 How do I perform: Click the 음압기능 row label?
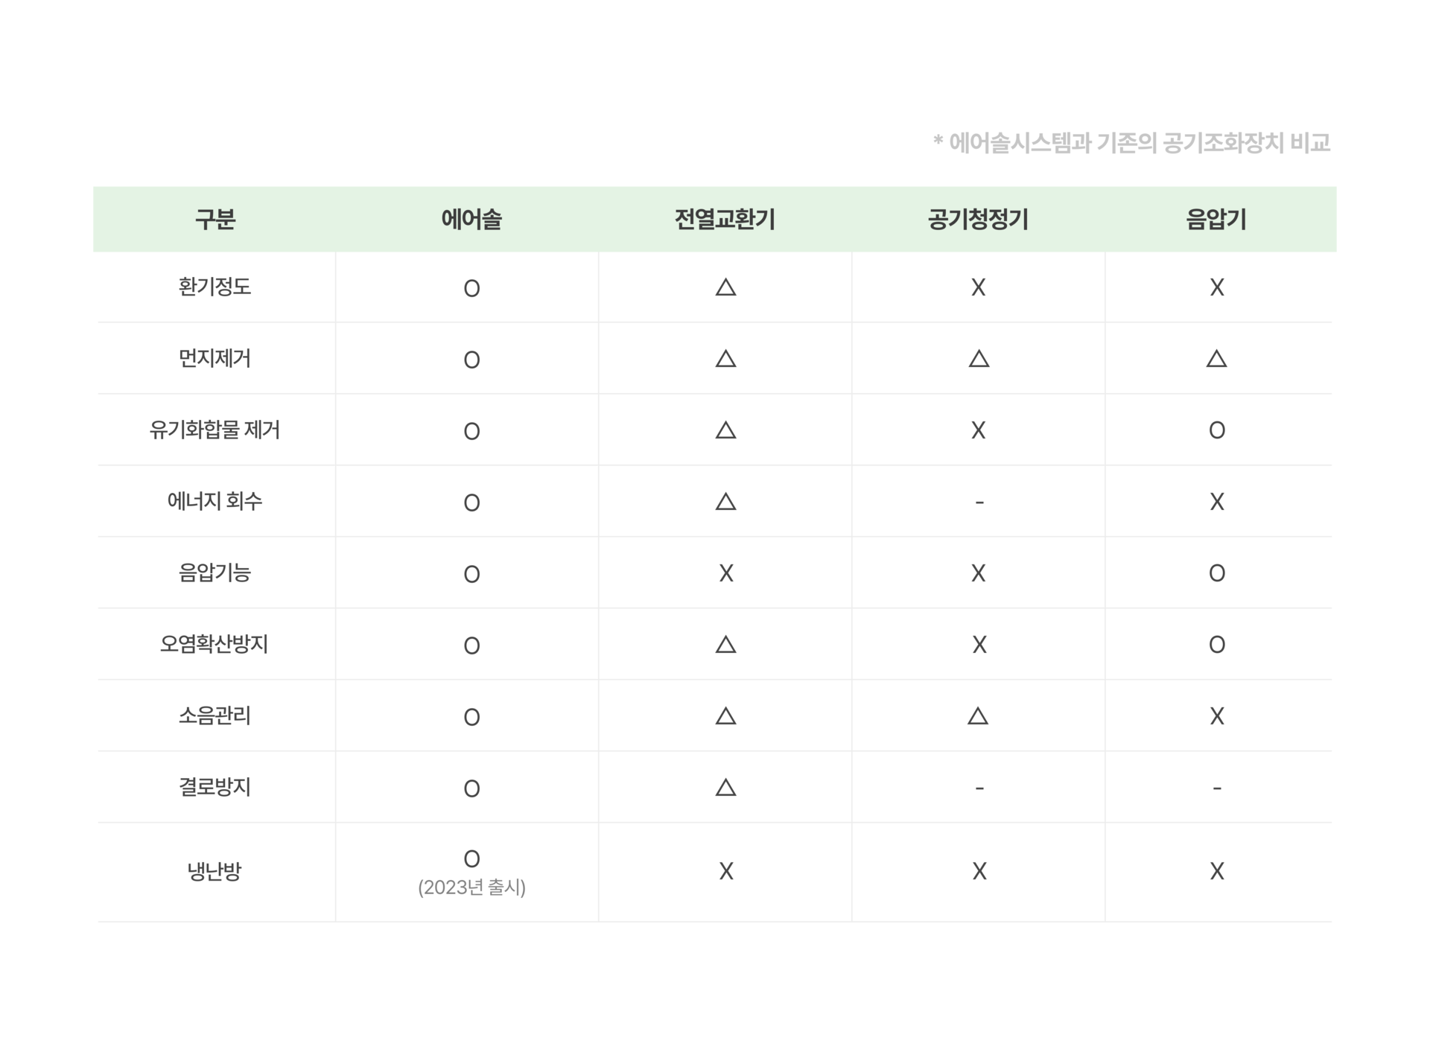214,573
